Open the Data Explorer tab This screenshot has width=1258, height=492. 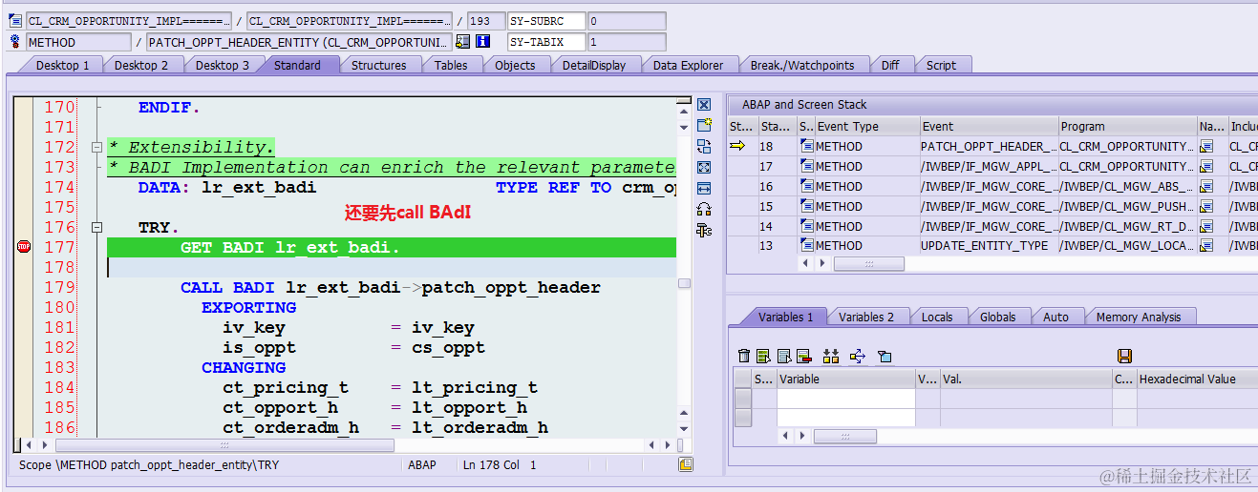(689, 65)
